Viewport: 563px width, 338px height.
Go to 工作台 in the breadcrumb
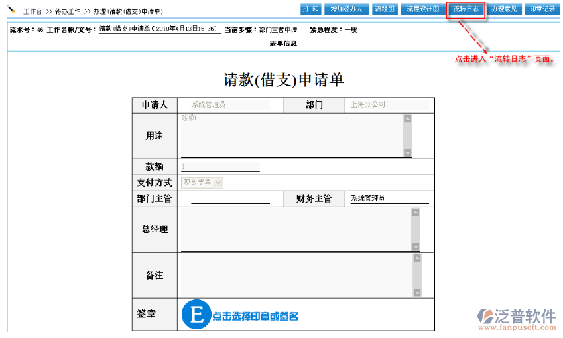(x=32, y=12)
